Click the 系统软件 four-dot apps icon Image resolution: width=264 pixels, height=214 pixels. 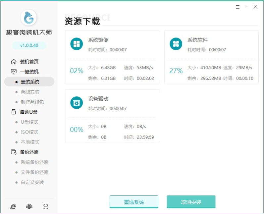pyautogui.click(x=176, y=44)
